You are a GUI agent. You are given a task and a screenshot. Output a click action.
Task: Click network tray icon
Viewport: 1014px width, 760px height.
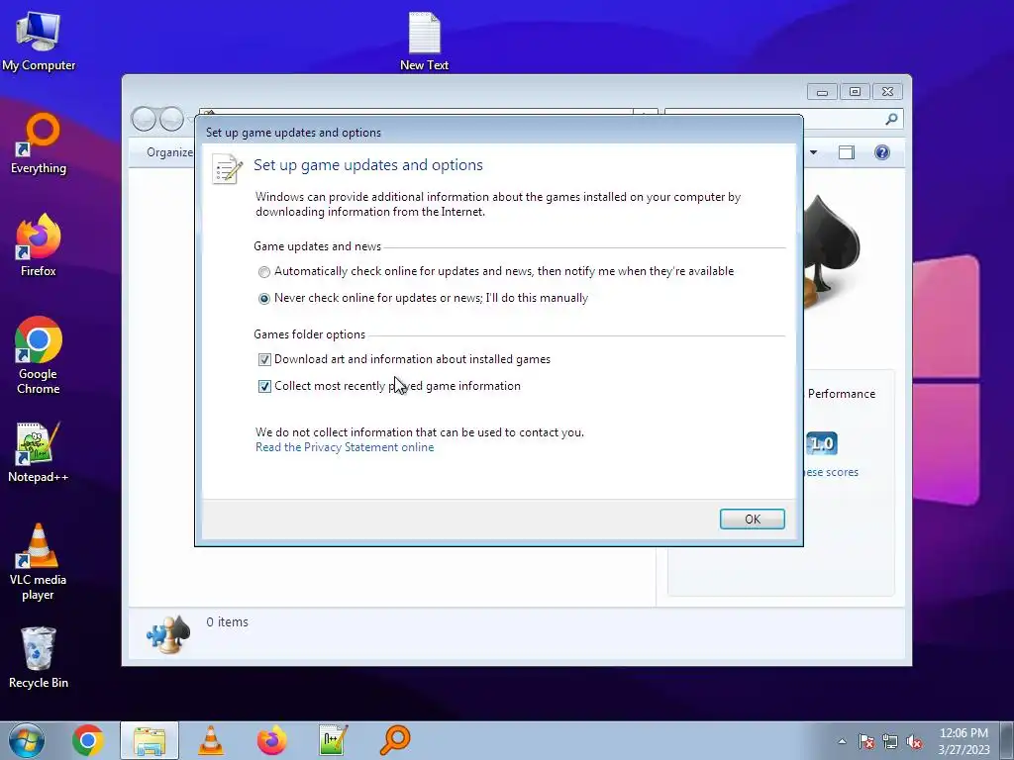pos(890,741)
